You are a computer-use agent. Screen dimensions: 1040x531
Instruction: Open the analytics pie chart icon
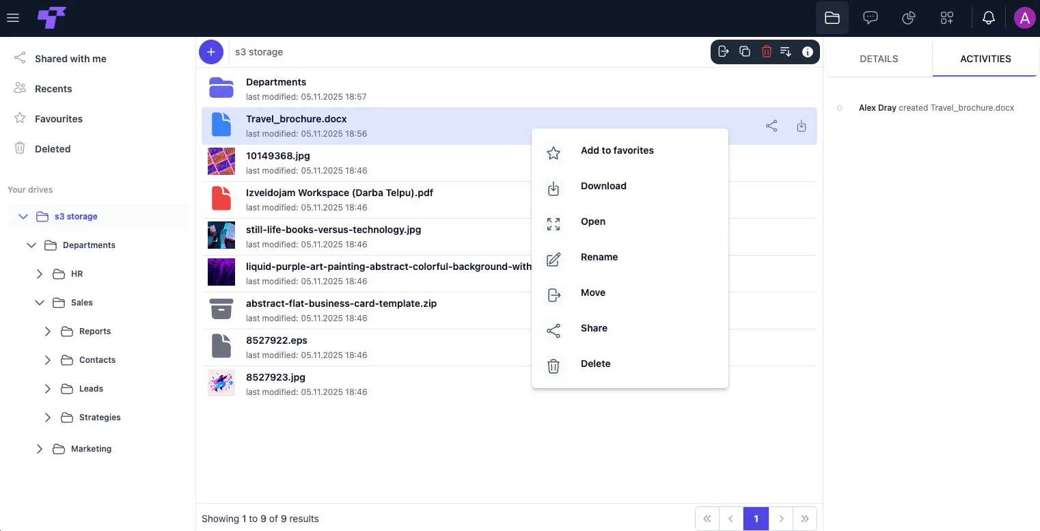pyautogui.click(x=909, y=18)
